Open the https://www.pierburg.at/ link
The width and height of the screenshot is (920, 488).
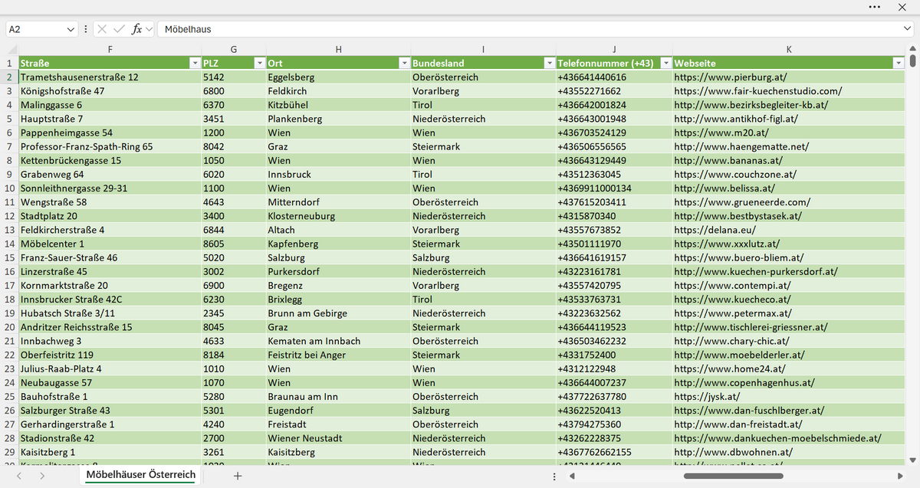click(x=731, y=77)
